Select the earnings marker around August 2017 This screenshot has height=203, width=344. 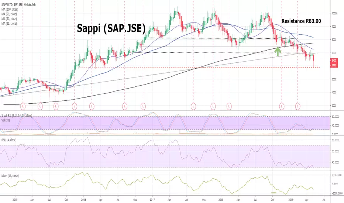click(193, 107)
